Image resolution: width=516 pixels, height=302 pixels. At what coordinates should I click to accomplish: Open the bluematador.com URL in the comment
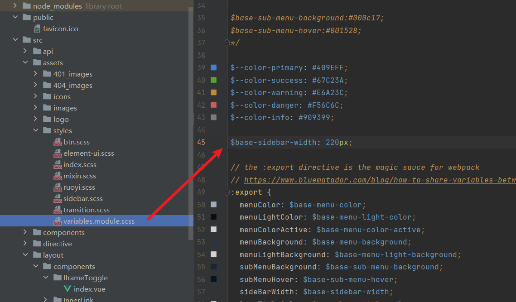380,180
